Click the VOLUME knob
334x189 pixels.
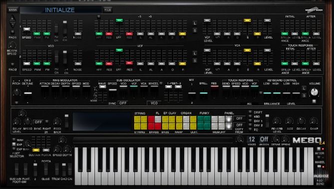314,92
